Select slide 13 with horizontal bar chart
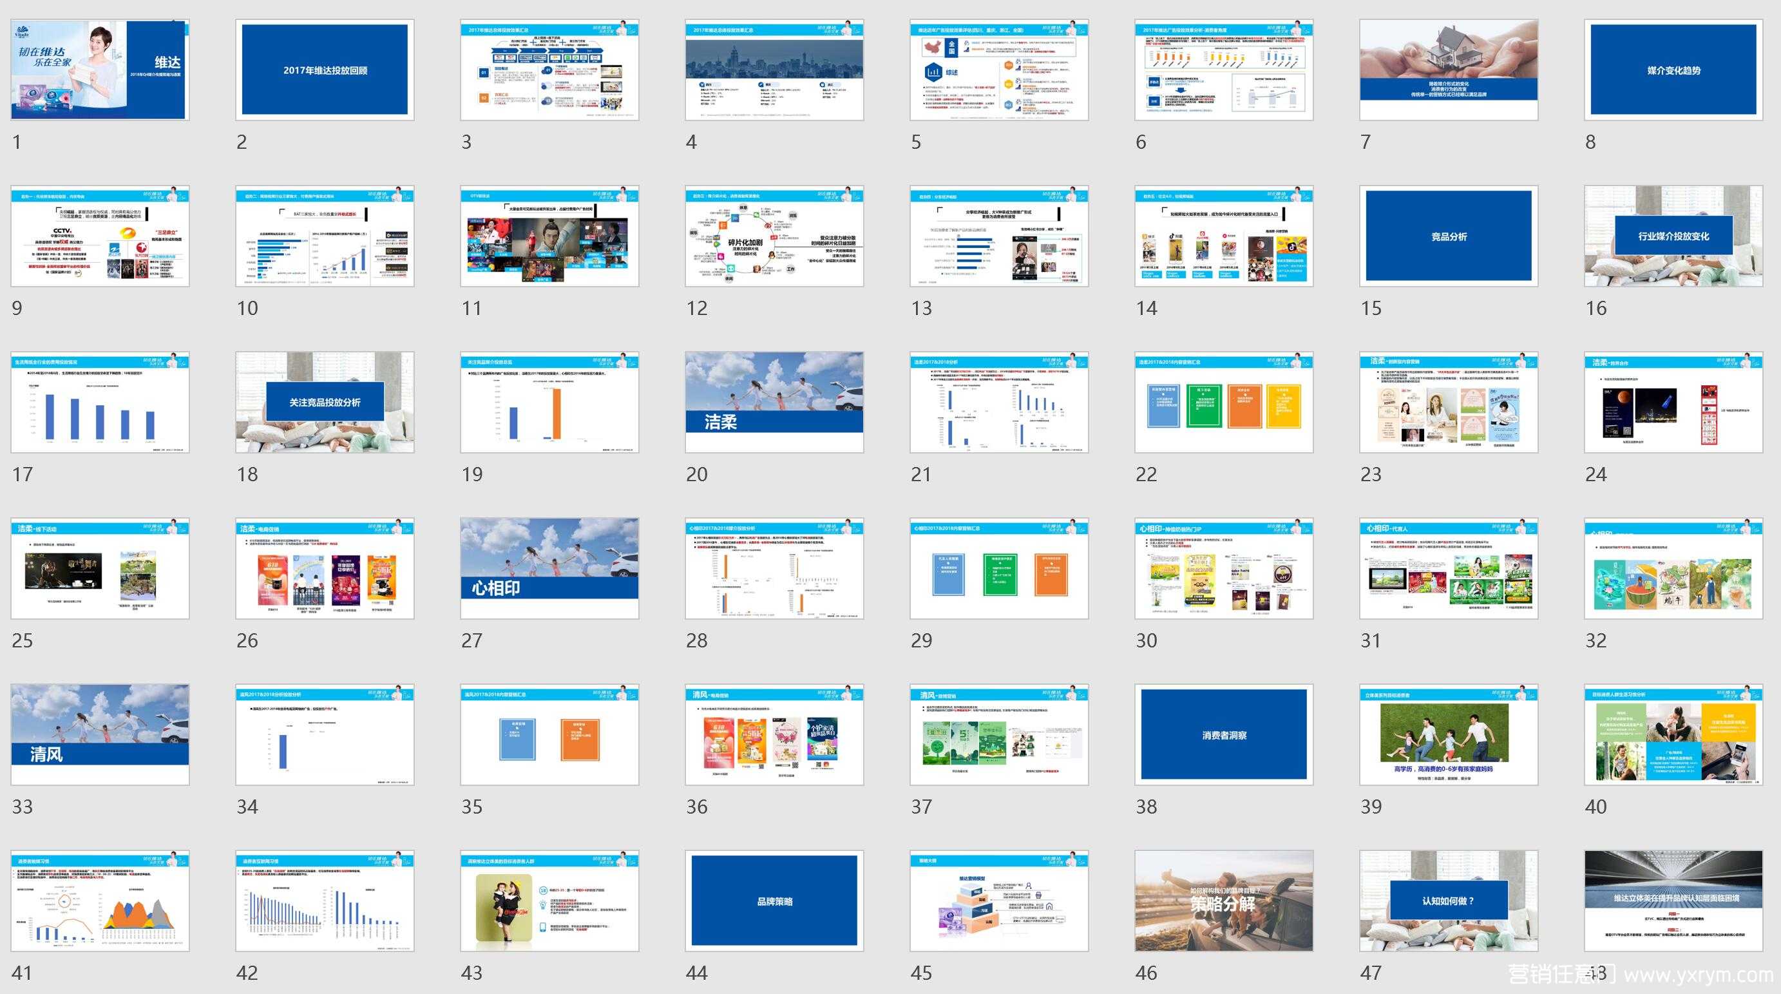Viewport: 1781px width, 994px height. pos(999,236)
